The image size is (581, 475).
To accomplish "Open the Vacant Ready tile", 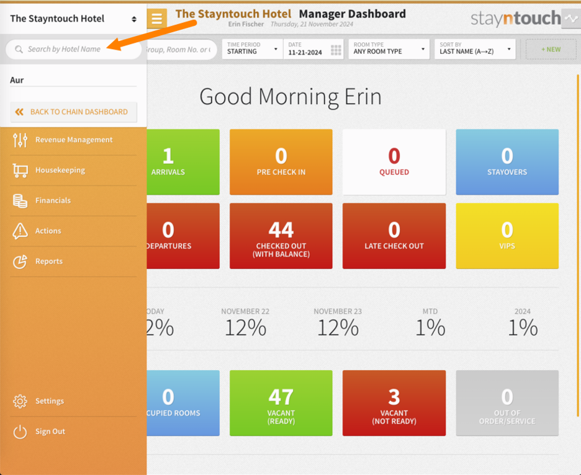I will [281, 403].
